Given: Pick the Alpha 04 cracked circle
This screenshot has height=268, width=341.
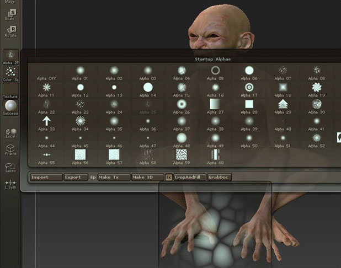Looking at the screenshot, I should [x=182, y=73].
